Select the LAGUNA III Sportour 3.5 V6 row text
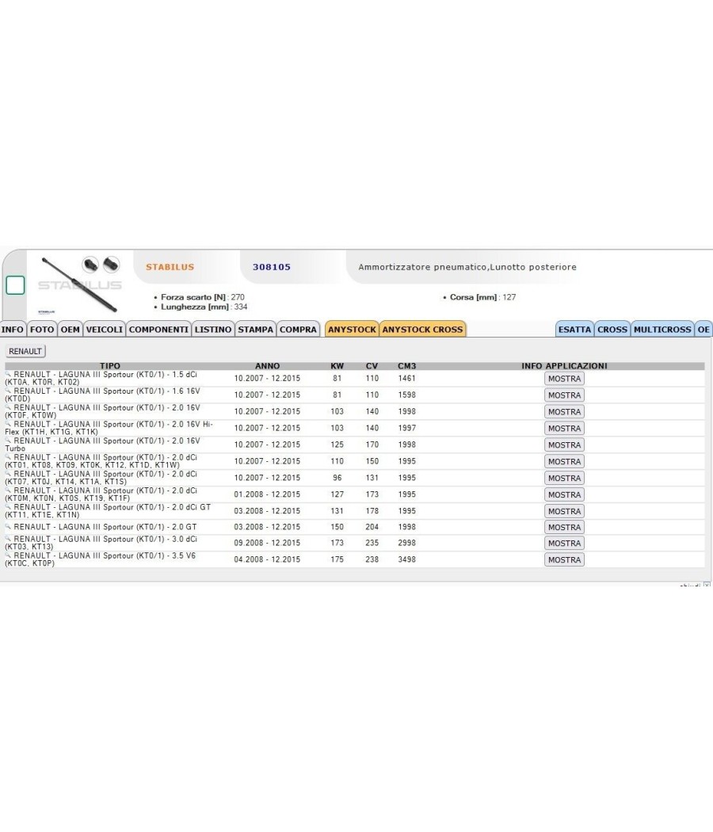The height and width of the screenshot is (832, 713). coord(101,559)
